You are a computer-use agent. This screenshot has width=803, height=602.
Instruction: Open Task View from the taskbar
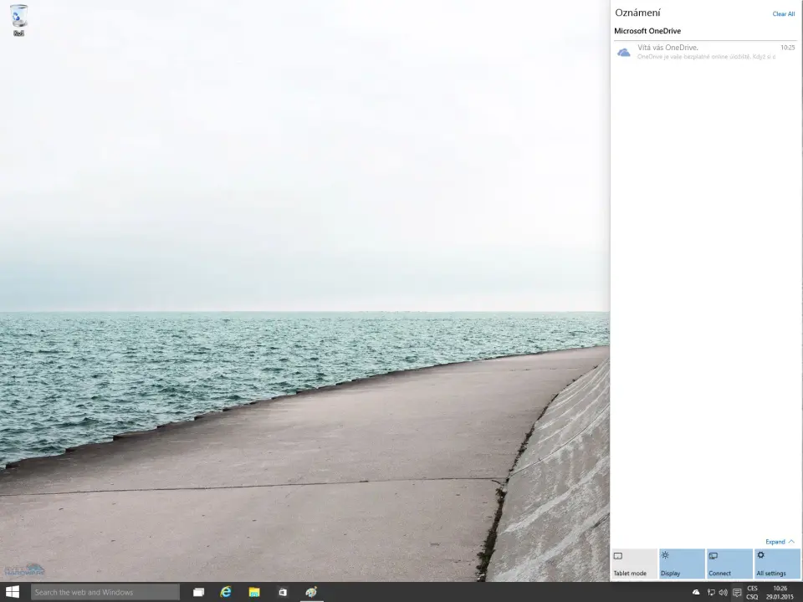coord(198,592)
